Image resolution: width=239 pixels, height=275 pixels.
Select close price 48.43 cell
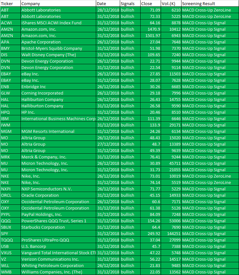(150, 138)
